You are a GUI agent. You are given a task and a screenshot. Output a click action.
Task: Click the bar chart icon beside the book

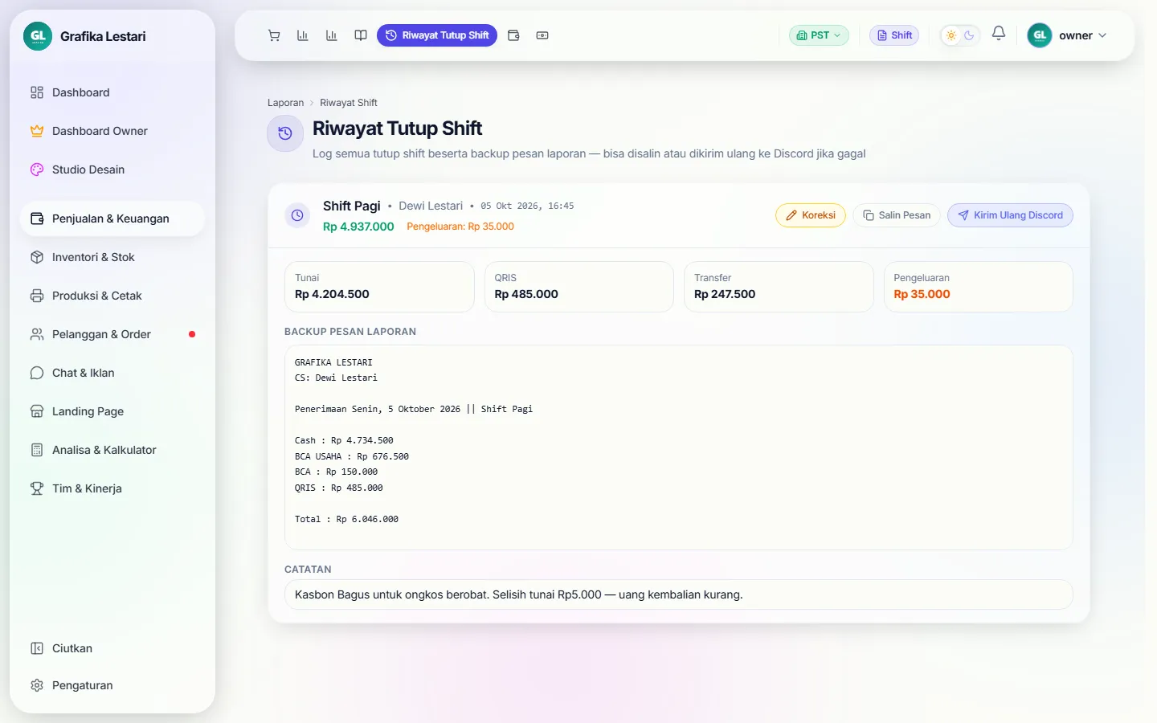(x=332, y=35)
